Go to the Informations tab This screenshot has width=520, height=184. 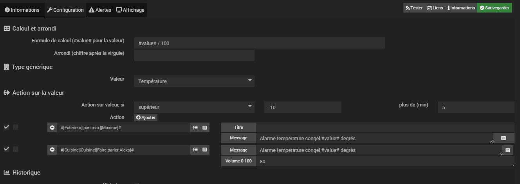click(22, 10)
